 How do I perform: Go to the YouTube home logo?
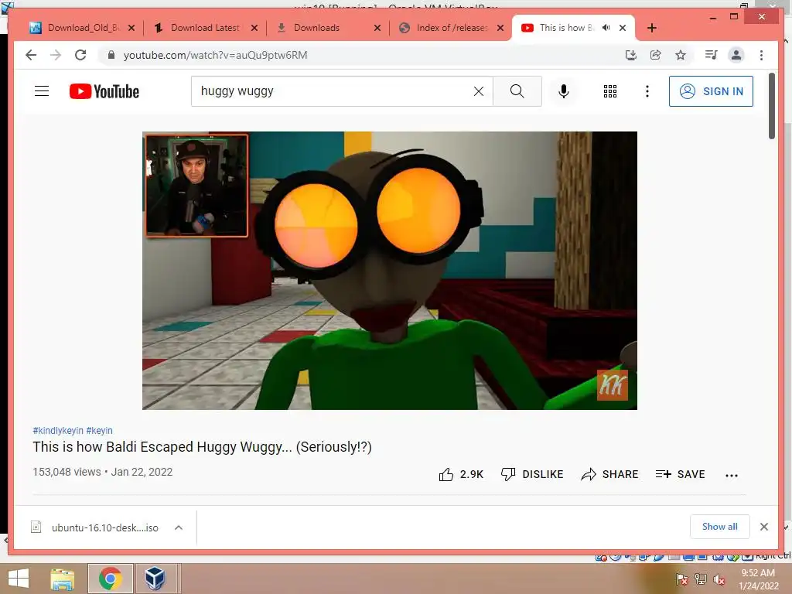click(x=104, y=91)
